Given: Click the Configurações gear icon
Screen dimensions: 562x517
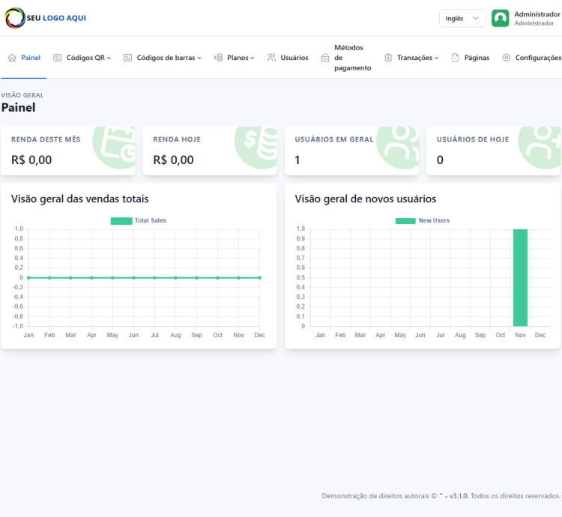Looking at the screenshot, I should point(507,58).
